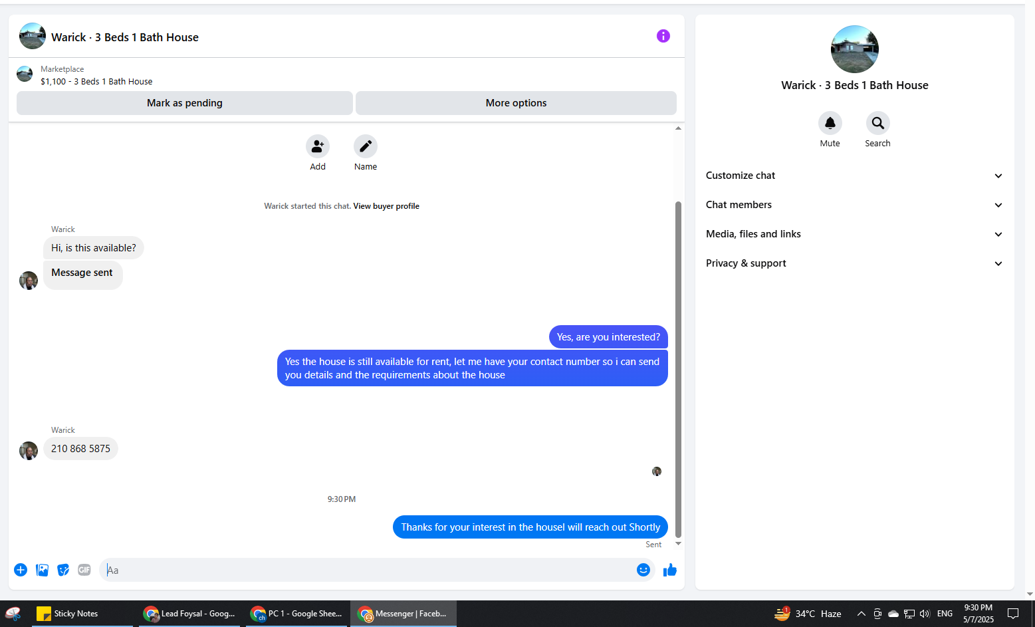1035x627 pixels.
Task: Click the large house profile picture in side panel
Action: [855, 49]
